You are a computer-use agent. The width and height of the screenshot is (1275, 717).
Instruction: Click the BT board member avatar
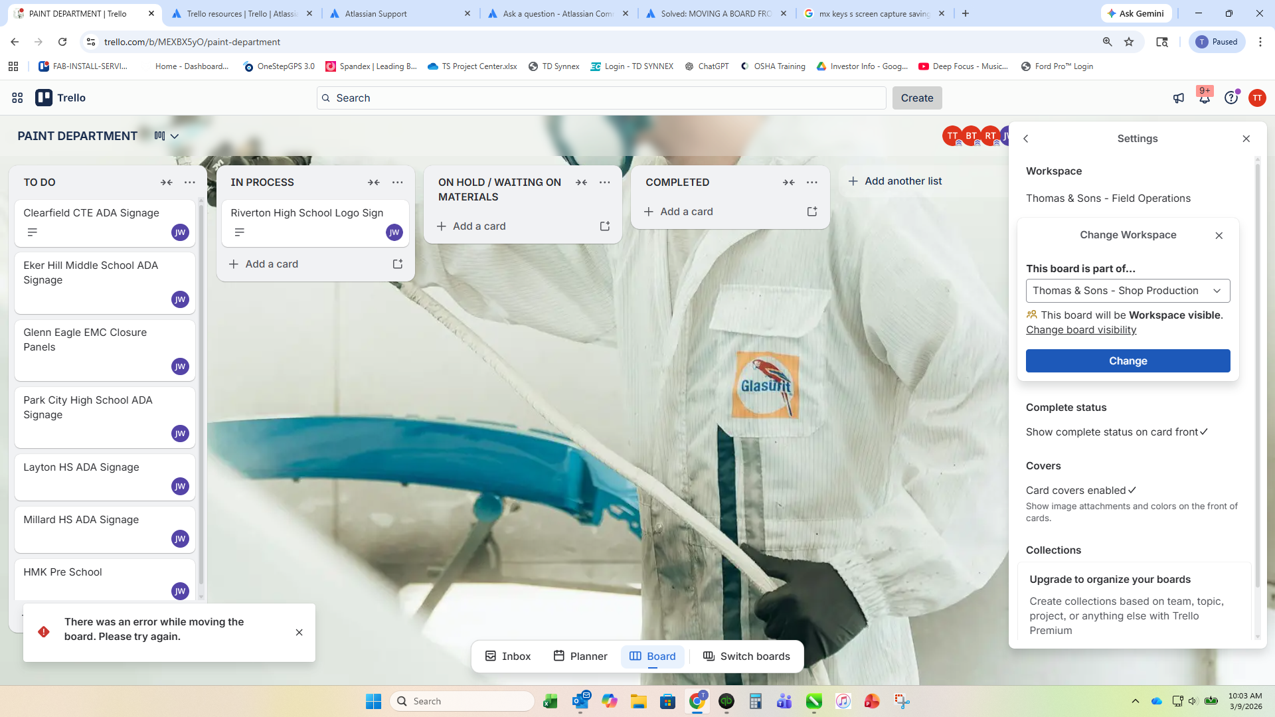tap(972, 136)
